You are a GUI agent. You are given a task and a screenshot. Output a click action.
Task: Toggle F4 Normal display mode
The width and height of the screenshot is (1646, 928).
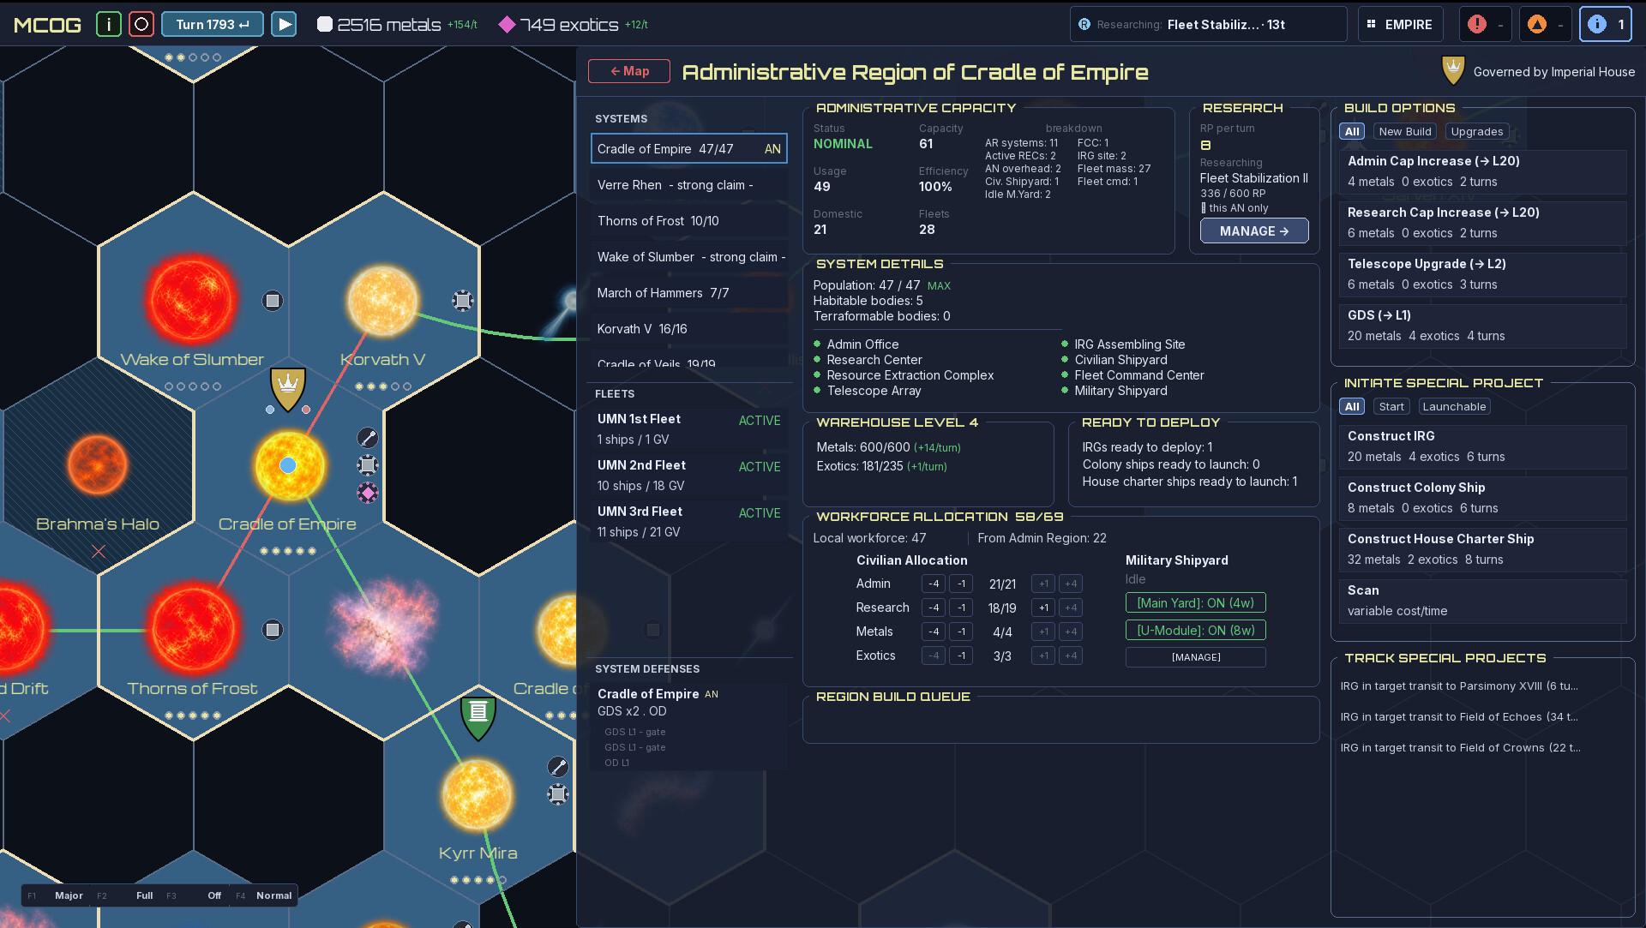(264, 895)
